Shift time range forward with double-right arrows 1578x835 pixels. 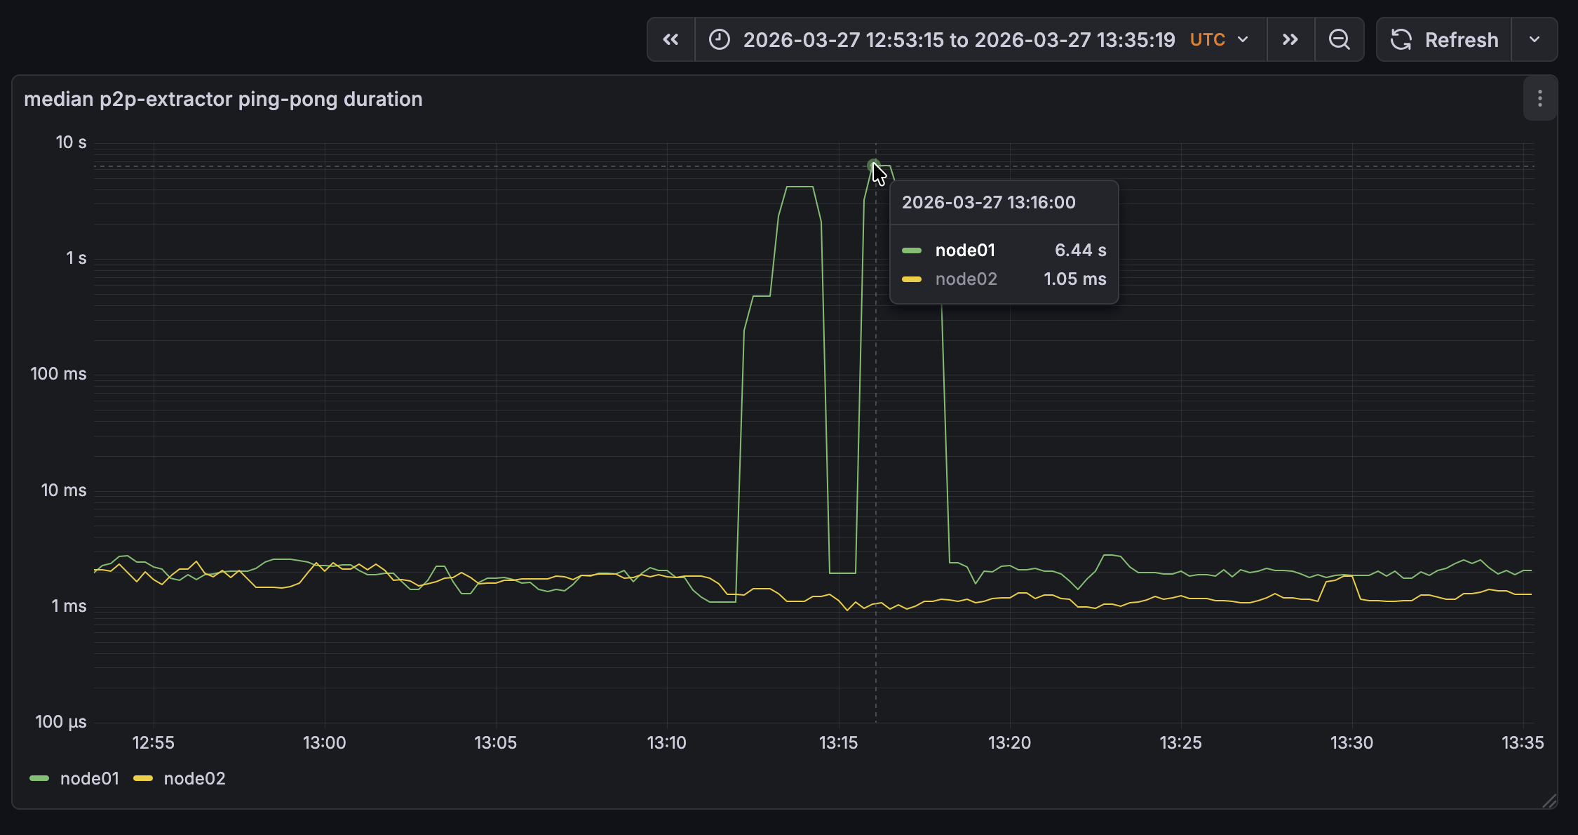click(1290, 40)
